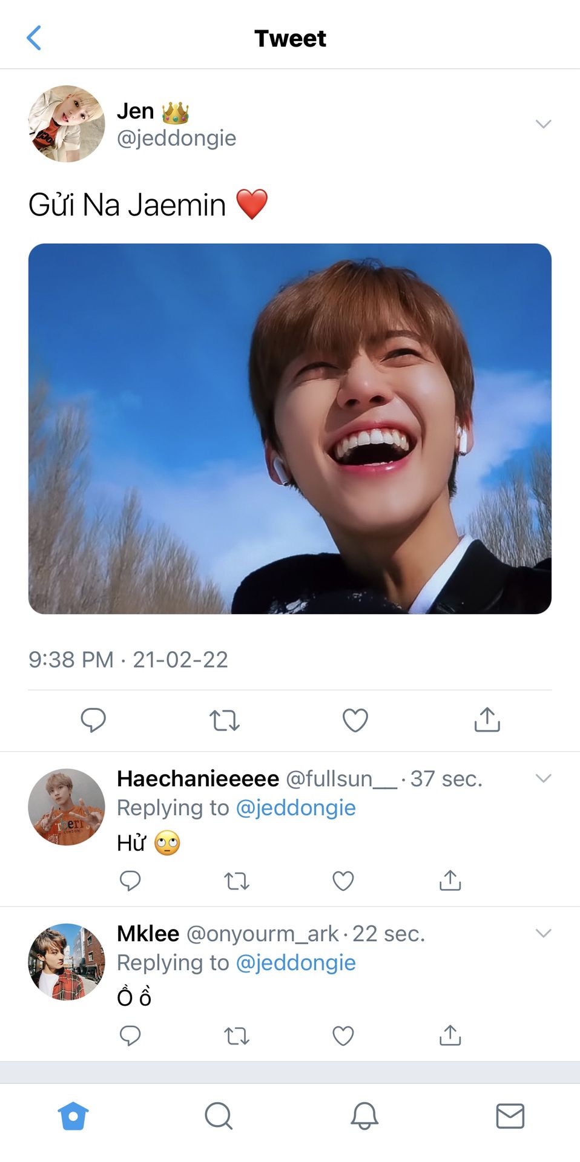Open the Notifications bell tab
580x1162 pixels.
tap(364, 1115)
